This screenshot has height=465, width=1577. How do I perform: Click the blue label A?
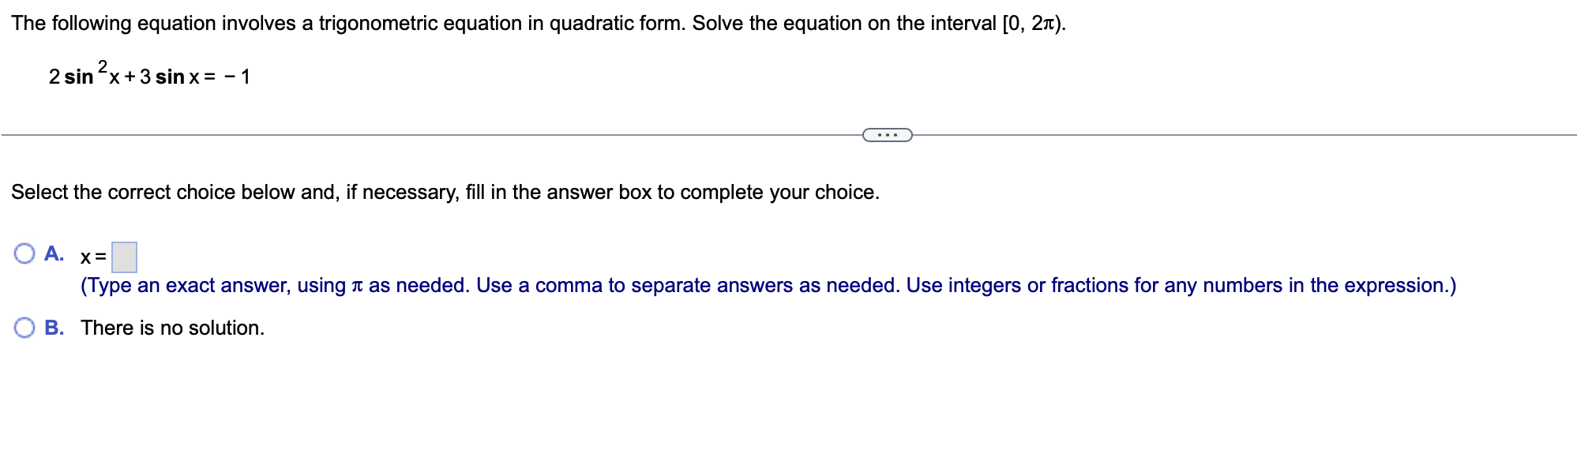click(55, 254)
